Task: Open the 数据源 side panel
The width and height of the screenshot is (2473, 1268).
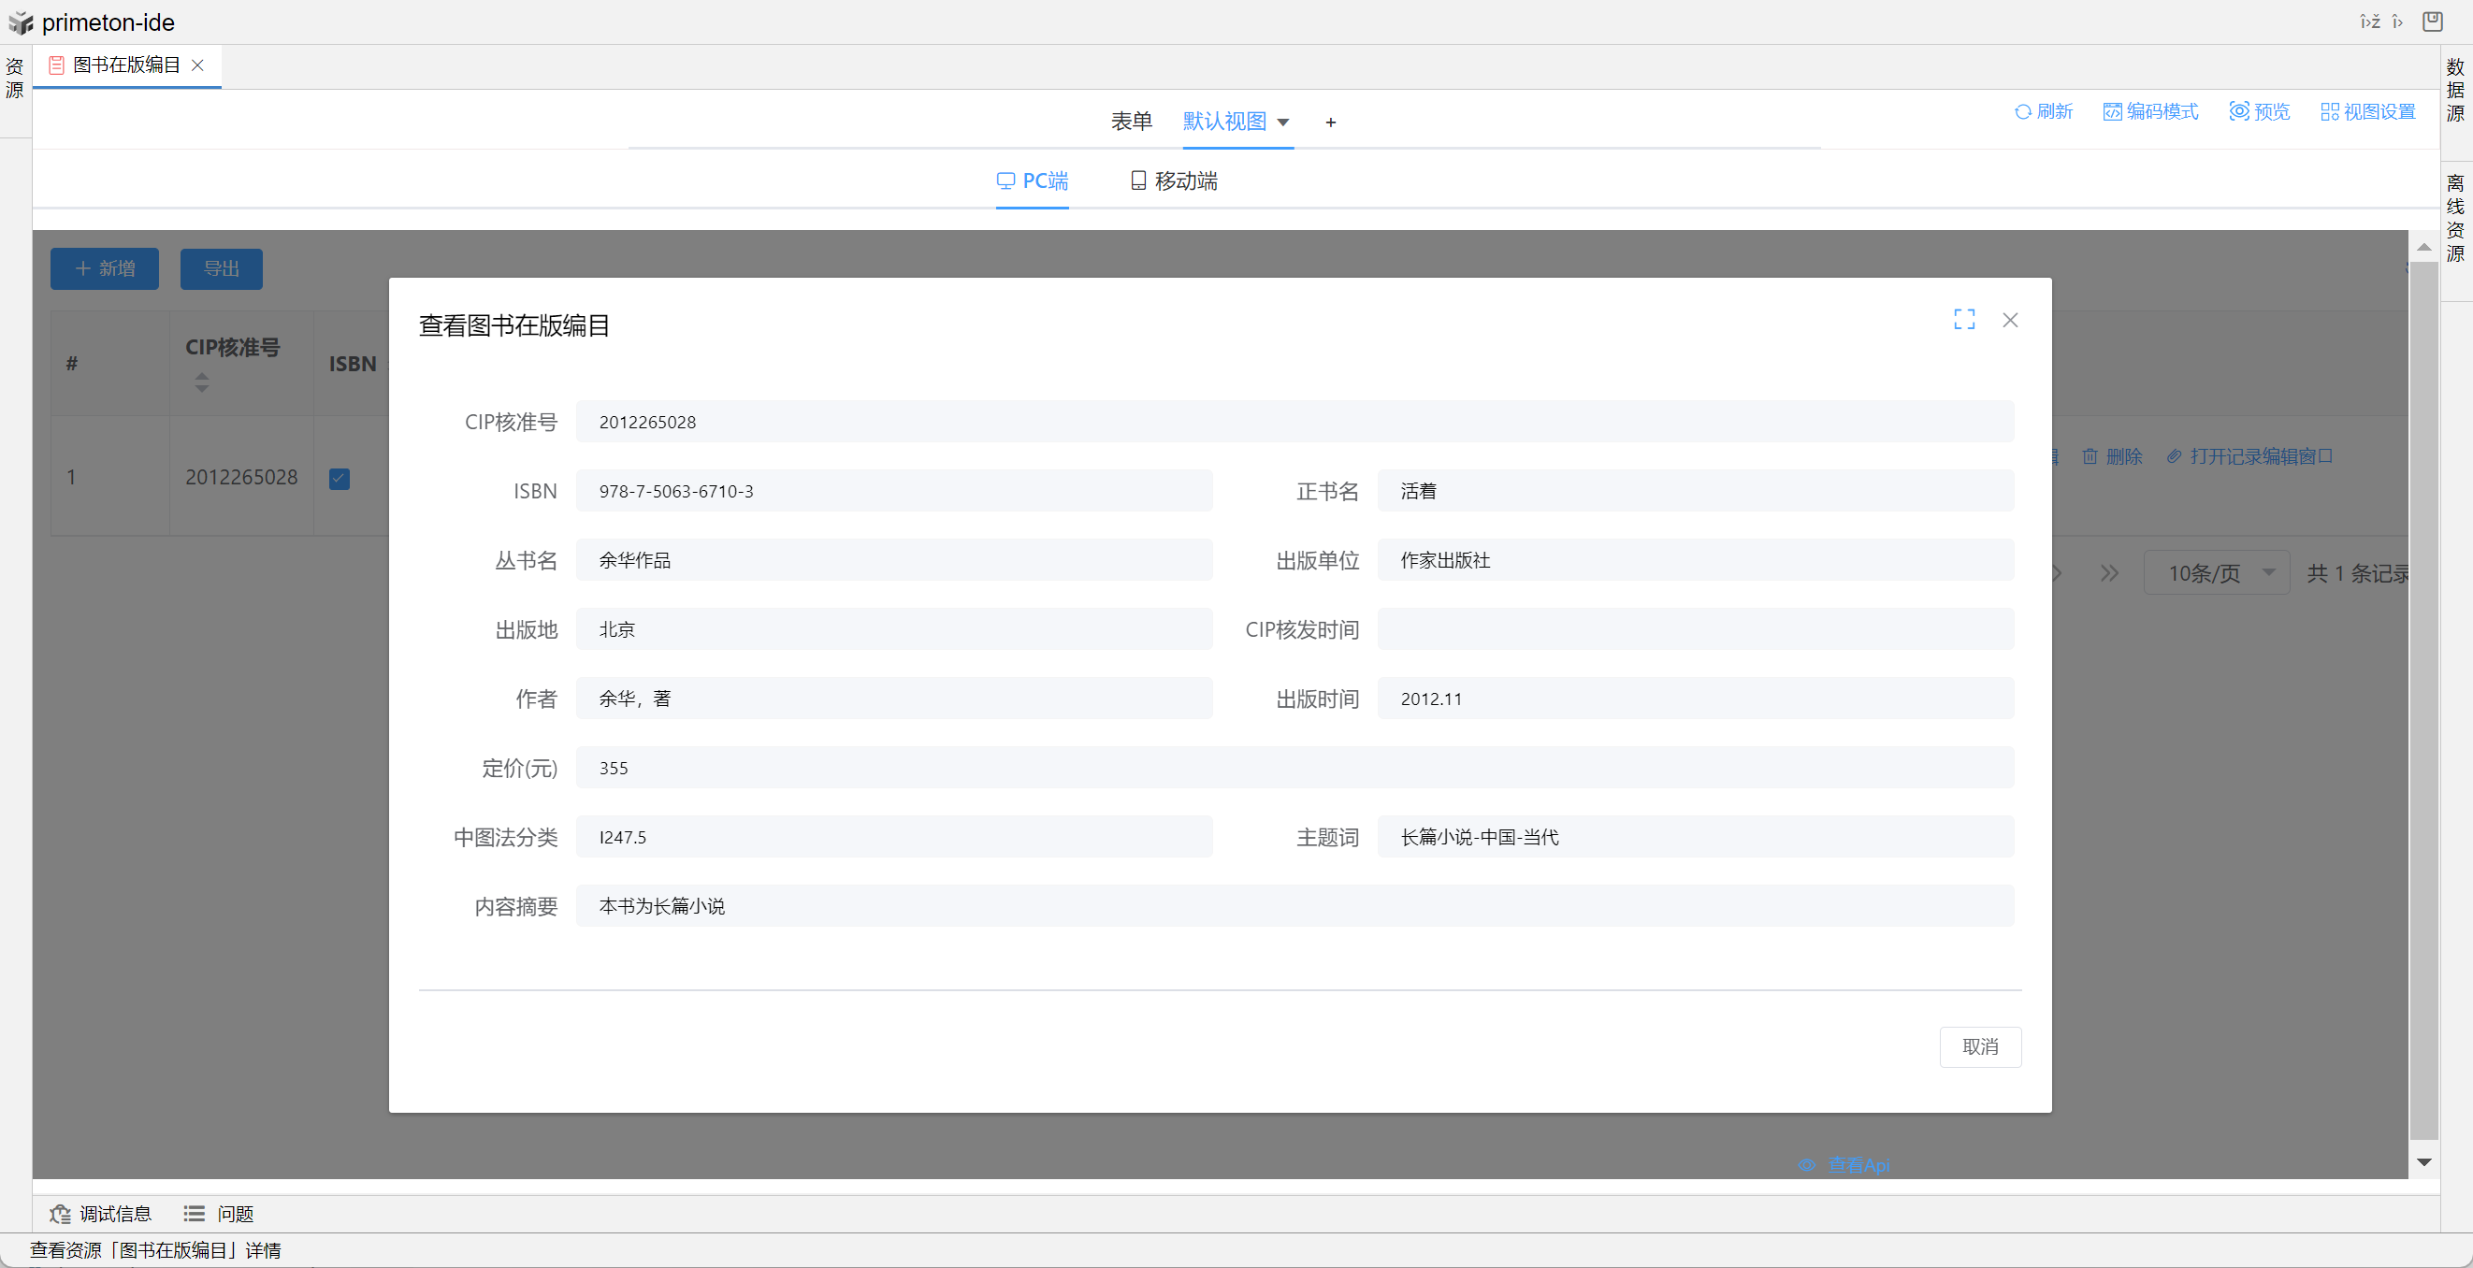Action: tap(2454, 89)
